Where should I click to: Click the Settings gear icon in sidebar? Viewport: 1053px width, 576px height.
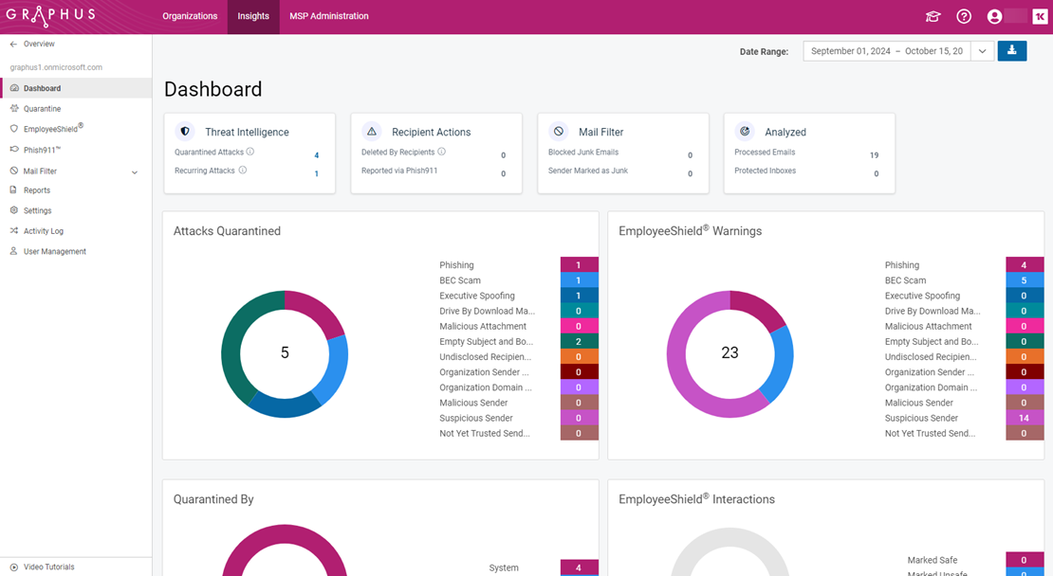point(14,210)
